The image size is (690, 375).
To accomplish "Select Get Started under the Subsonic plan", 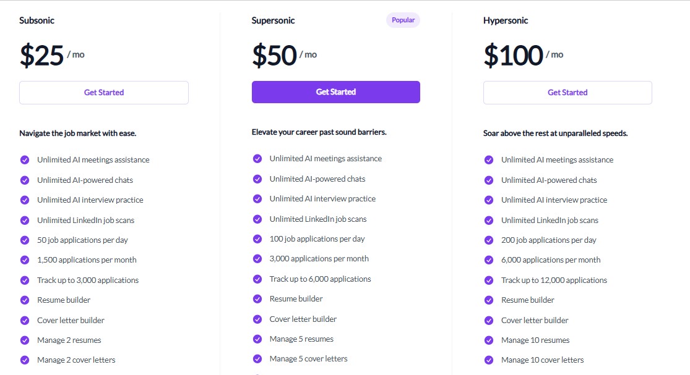I will [x=103, y=92].
